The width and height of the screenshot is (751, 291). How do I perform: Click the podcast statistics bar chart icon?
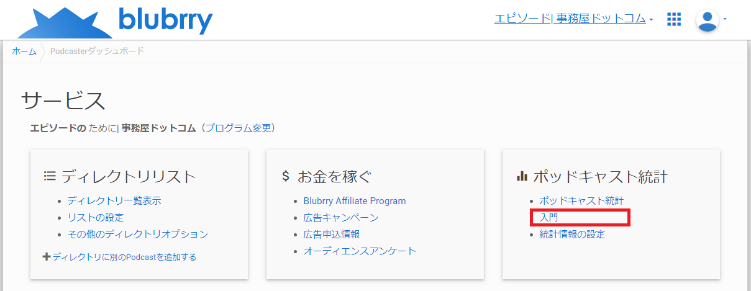(522, 176)
